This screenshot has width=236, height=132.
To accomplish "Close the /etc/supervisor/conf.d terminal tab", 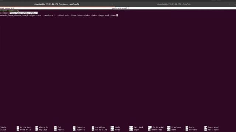I will coord(112,4).
